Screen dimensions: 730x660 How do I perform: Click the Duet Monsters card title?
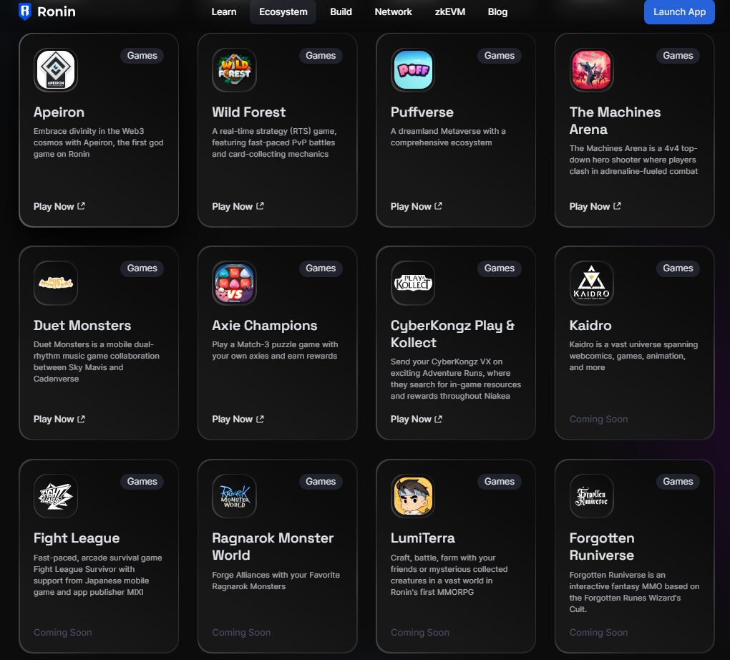pyautogui.click(x=82, y=325)
